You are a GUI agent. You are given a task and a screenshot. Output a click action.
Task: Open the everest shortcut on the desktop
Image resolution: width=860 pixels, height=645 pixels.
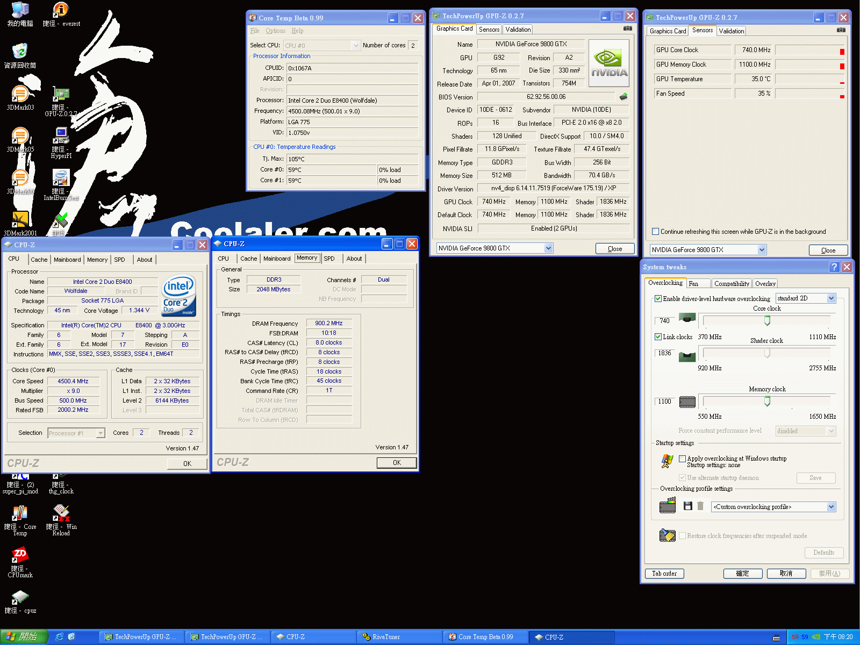point(61,15)
